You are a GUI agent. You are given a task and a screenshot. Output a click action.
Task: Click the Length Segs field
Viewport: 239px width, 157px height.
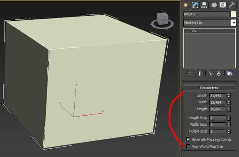(218, 118)
